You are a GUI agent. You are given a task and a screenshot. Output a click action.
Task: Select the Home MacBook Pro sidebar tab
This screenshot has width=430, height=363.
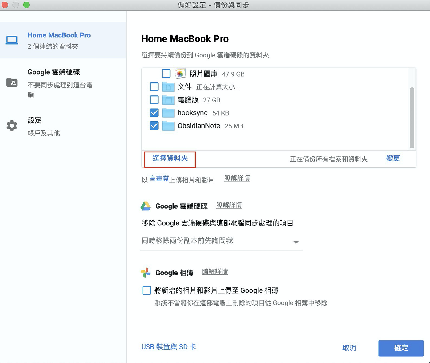[63, 40]
